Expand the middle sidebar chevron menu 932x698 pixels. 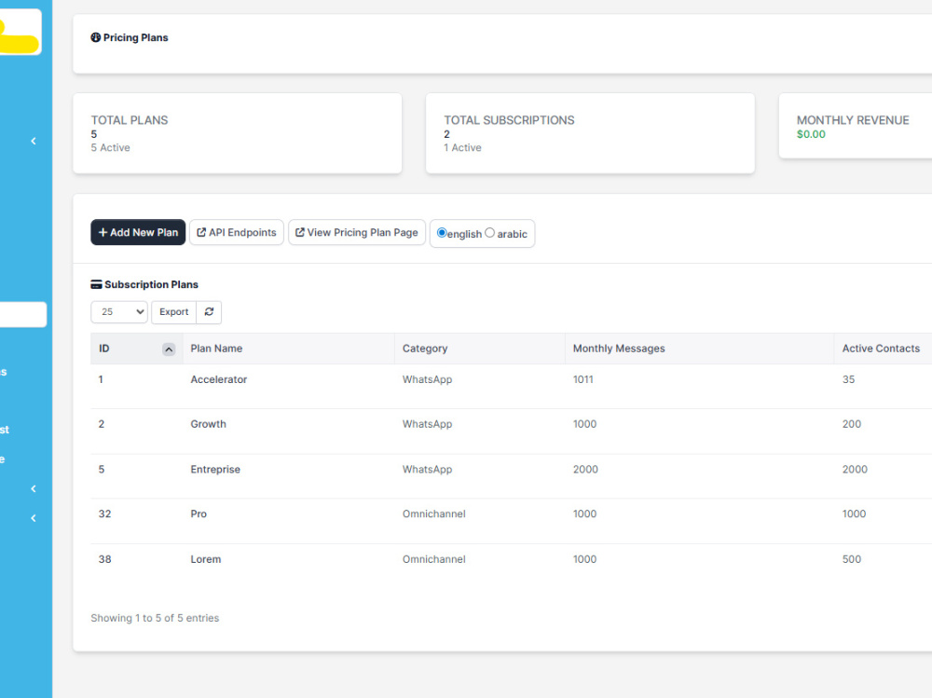pos(34,488)
